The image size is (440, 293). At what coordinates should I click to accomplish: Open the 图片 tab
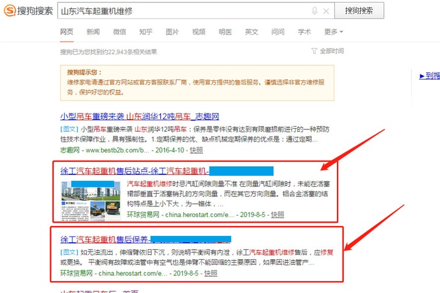pyautogui.click(x=172, y=32)
